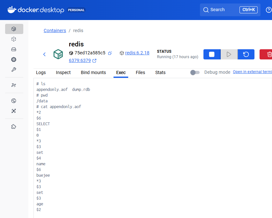The image size is (272, 218).
Task: Copy the container ID 75ed12a585c5
Action: (110, 53)
